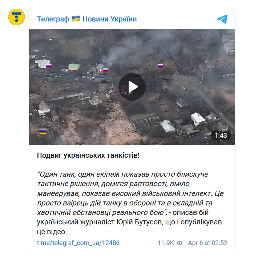
Task: Open the Telegram paper plane icon
Action: 222,19
